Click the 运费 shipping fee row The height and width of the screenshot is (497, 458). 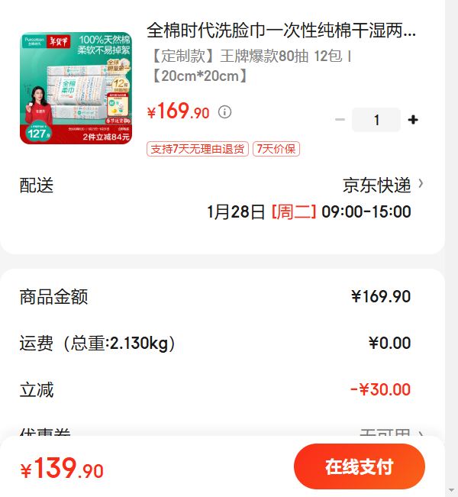coord(215,343)
